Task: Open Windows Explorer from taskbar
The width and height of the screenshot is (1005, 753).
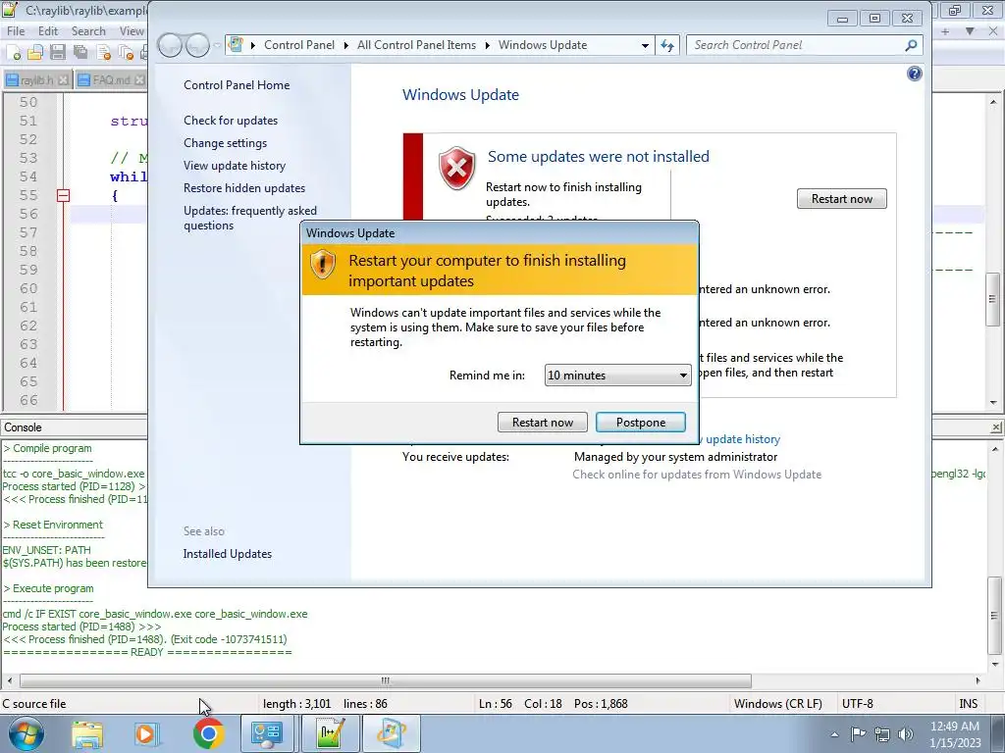Action: point(87,733)
